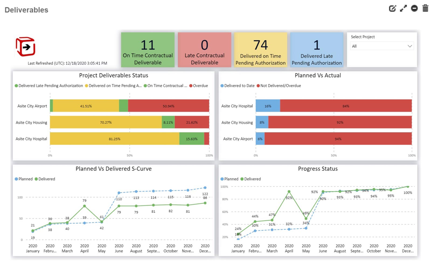The width and height of the screenshot is (431, 269).
Task: Toggle Delivered legend in S-Curve chart
Action: tap(45, 179)
